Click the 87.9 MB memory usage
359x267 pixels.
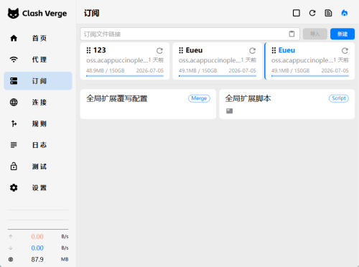coord(37,259)
